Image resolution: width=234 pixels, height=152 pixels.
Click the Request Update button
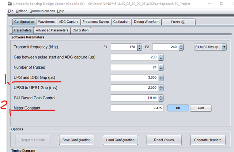(x=33, y=140)
